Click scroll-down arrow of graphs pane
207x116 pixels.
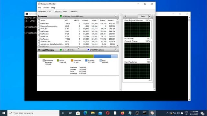coord(154,90)
